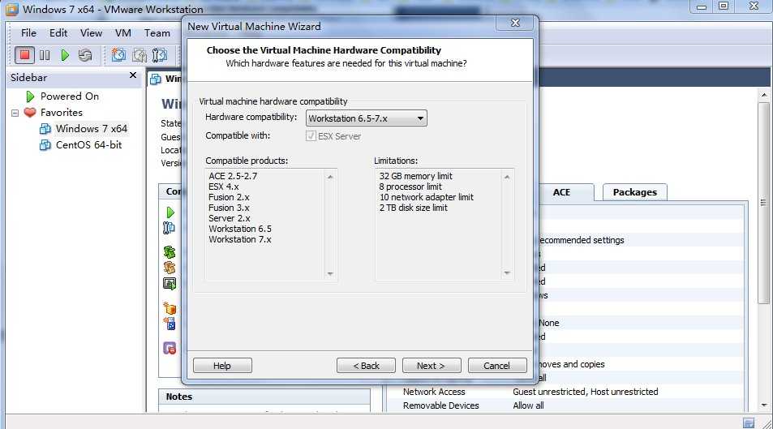The image size is (773, 429).
Task: Close the Sidebar panel with its X
Action: 132,75
